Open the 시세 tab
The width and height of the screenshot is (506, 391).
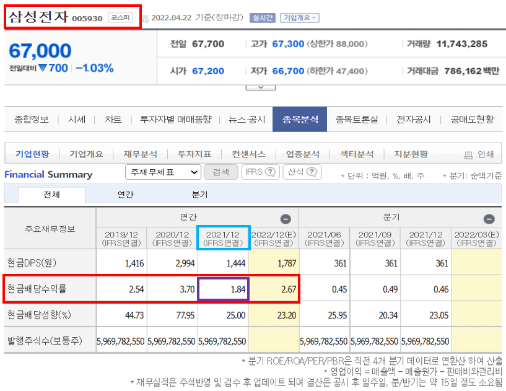point(76,120)
